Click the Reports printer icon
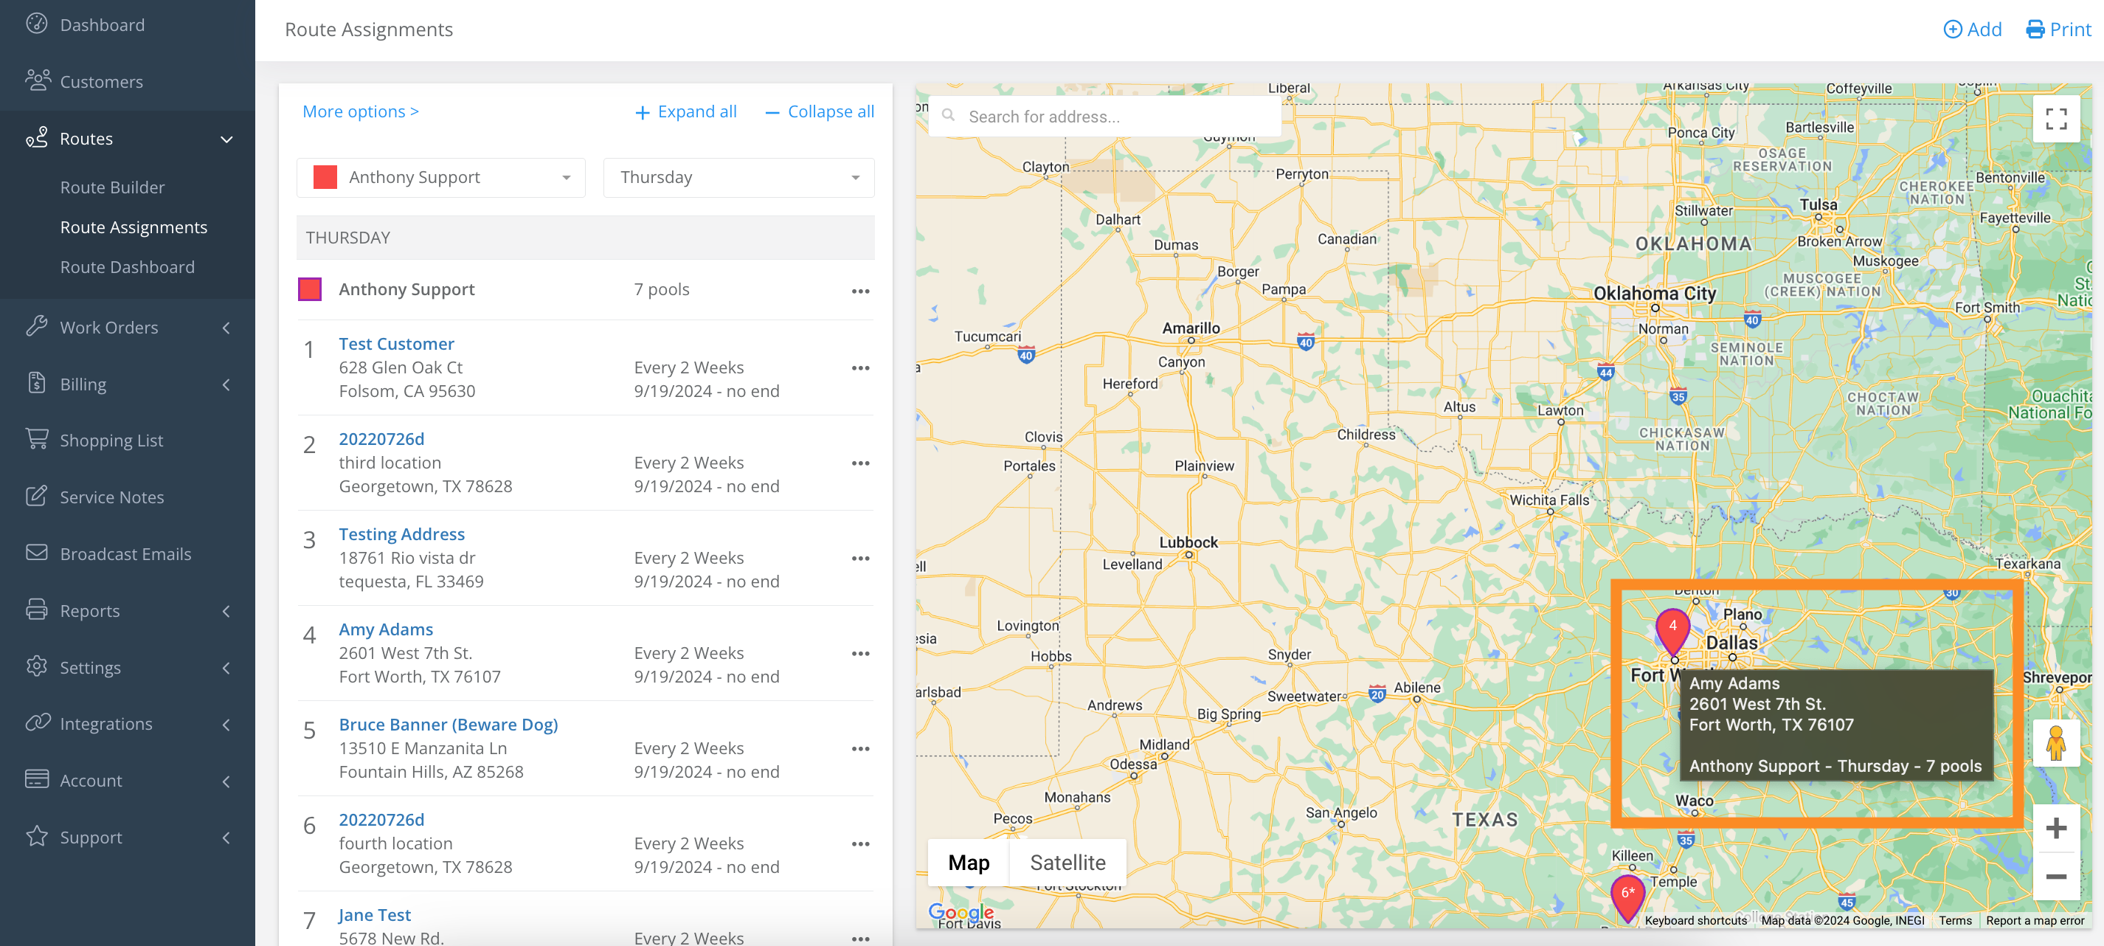This screenshot has height=946, width=2104. pyautogui.click(x=37, y=610)
